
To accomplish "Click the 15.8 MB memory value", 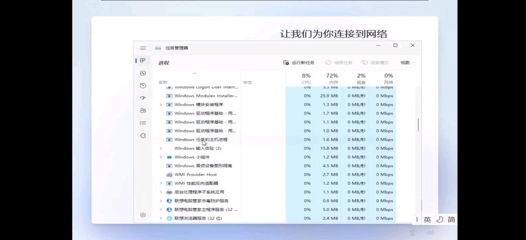I will (329, 148).
